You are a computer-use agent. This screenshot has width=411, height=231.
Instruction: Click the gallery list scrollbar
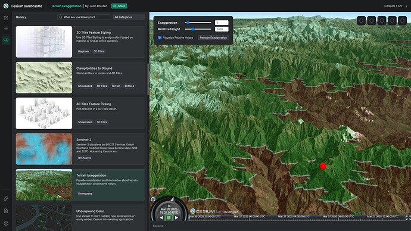[148, 79]
